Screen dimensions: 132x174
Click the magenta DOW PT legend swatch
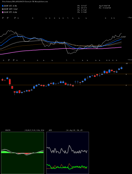click(3, 12)
